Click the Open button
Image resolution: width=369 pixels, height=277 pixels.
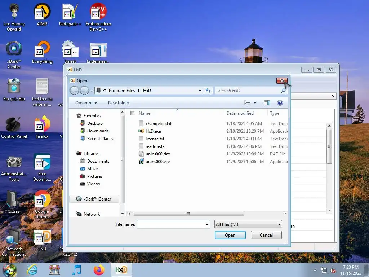point(230,235)
